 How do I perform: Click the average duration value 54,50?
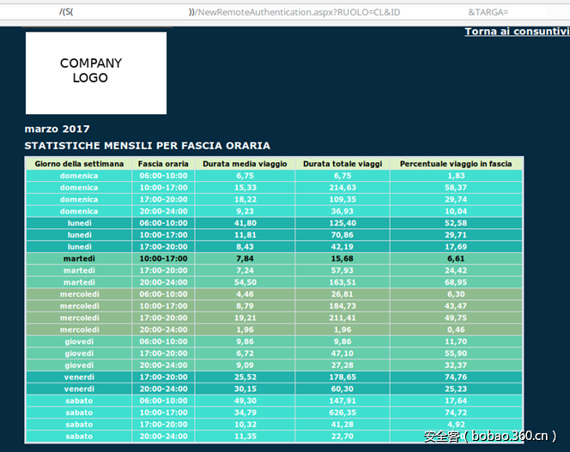point(245,282)
